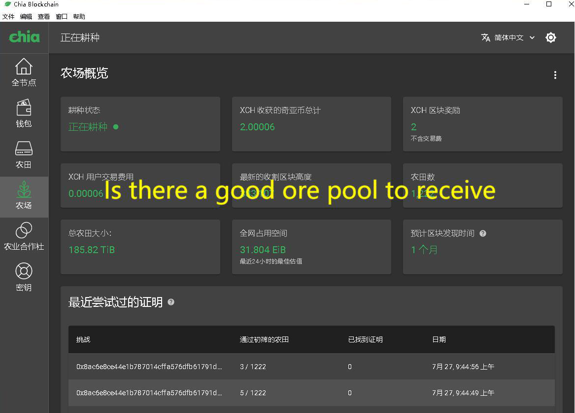
Task: Click the 185.82 TiB total plot size
Action: [x=92, y=250]
